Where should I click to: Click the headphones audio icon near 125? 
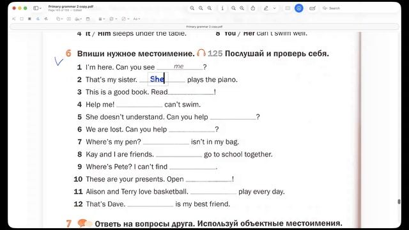201,53
